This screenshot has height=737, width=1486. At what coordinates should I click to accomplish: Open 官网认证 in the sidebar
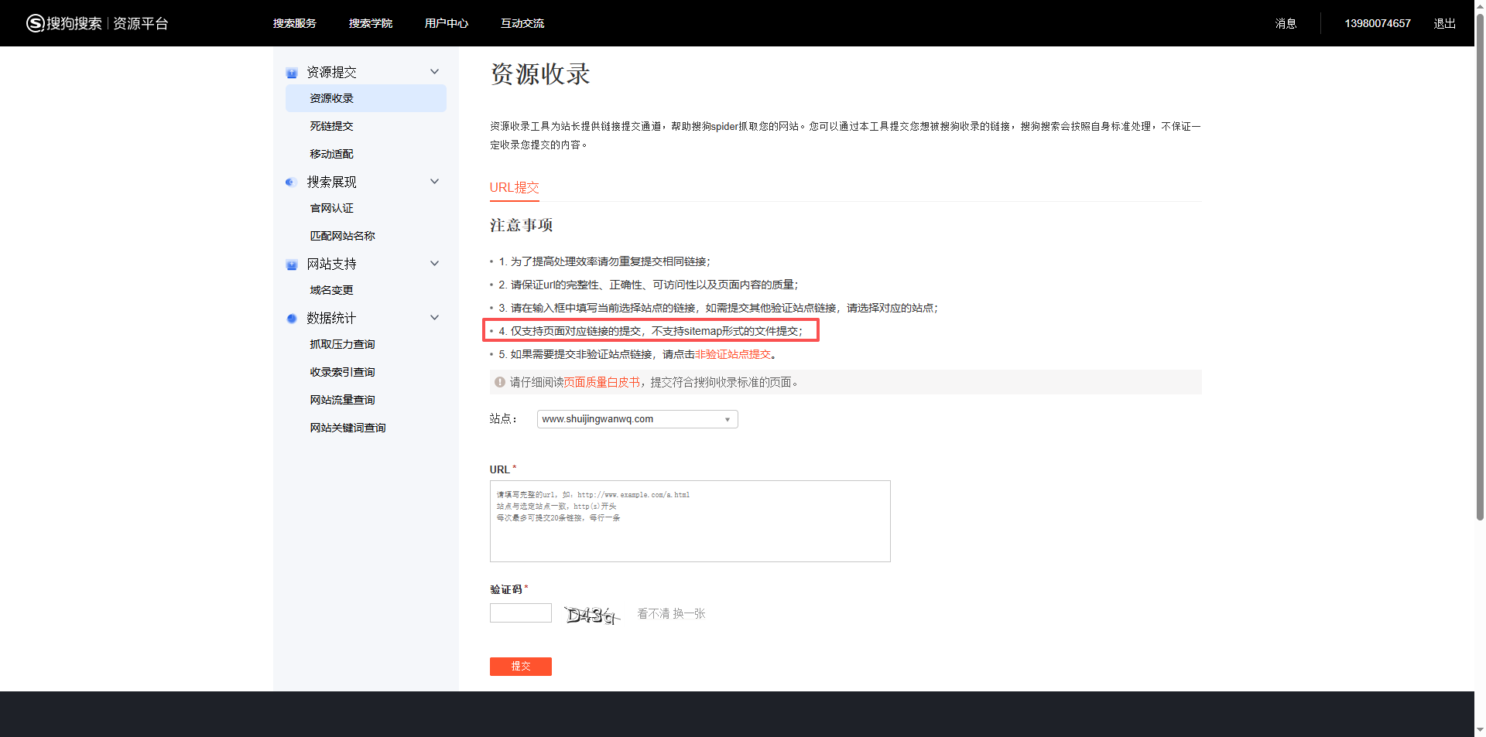332,208
